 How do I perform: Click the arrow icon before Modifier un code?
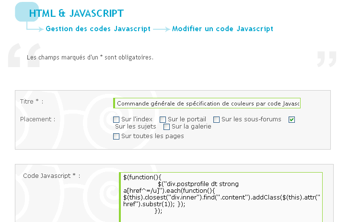pos(162,29)
